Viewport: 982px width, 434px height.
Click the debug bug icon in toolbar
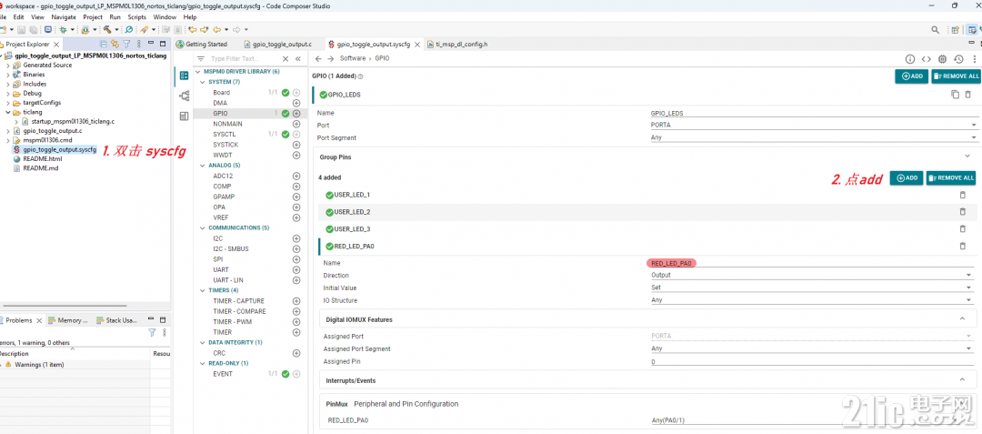(64, 29)
